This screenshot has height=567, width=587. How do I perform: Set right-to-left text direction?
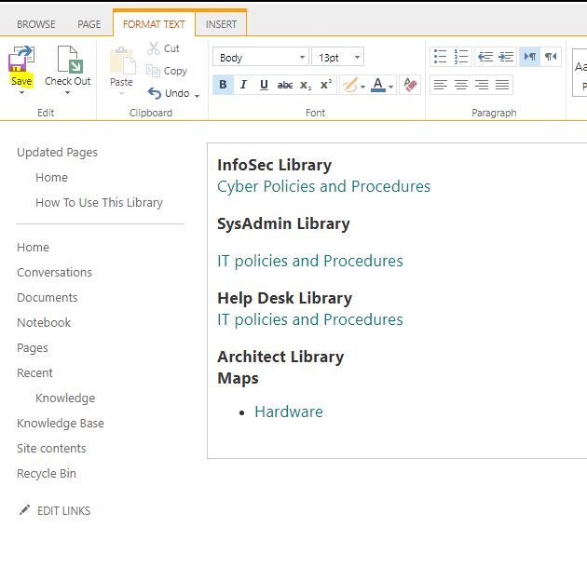tap(551, 57)
